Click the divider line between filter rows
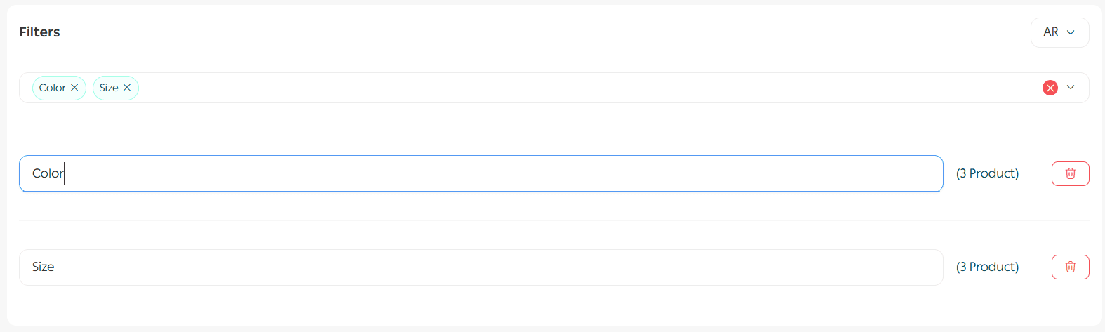Viewport: 1105px width, 332px height. coord(553,220)
